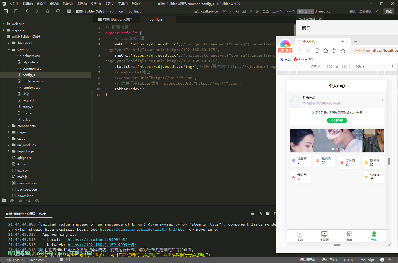
Task: Toggle case-sensitive Aa option in find bar
Action: pyautogui.click(x=237, y=11)
